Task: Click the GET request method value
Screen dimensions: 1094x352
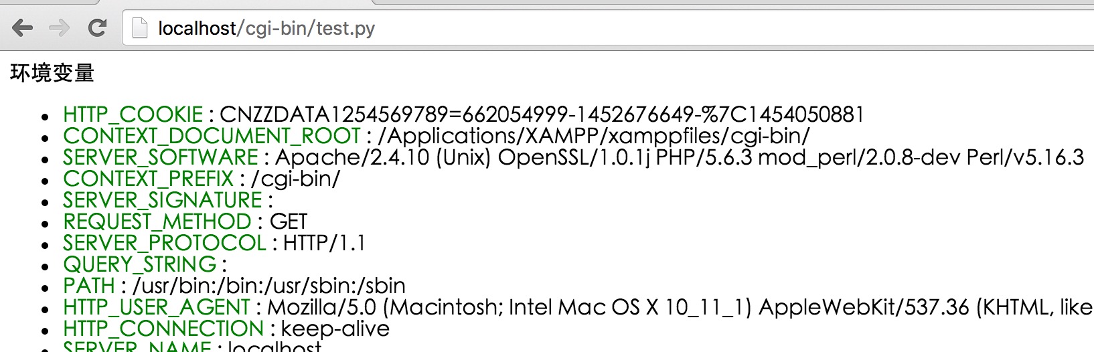Action: (289, 222)
